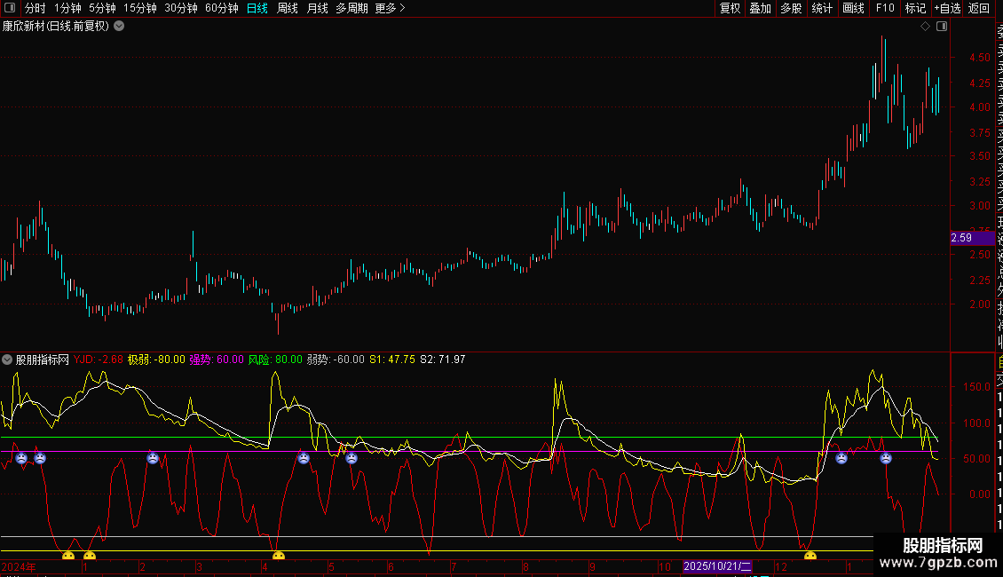Click the 返回 back button
The width and height of the screenshot is (1003, 577).
(x=979, y=8)
